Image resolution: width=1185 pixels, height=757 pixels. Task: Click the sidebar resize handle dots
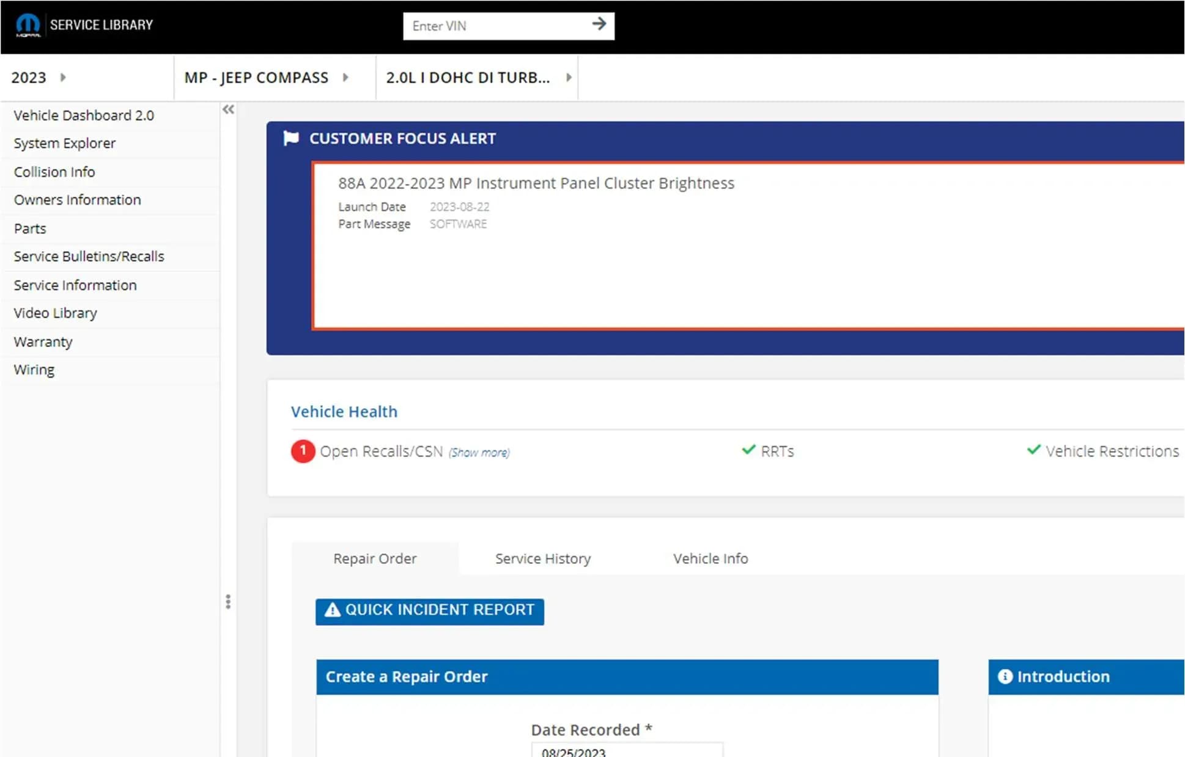228,602
